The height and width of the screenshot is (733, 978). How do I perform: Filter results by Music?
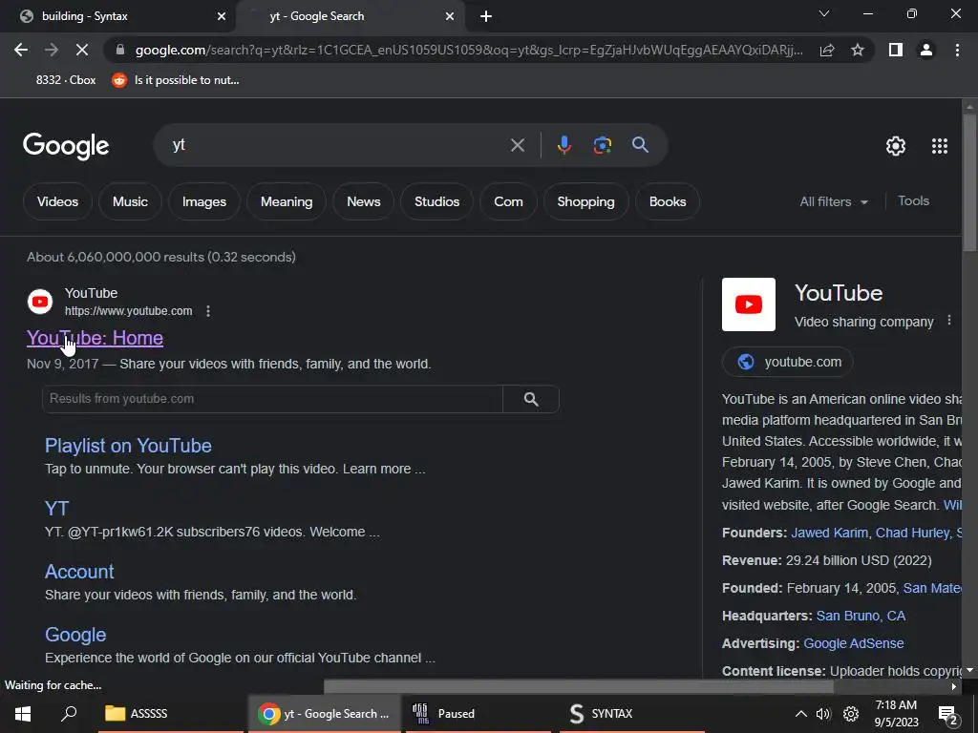pyautogui.click(x=130, y=201)
